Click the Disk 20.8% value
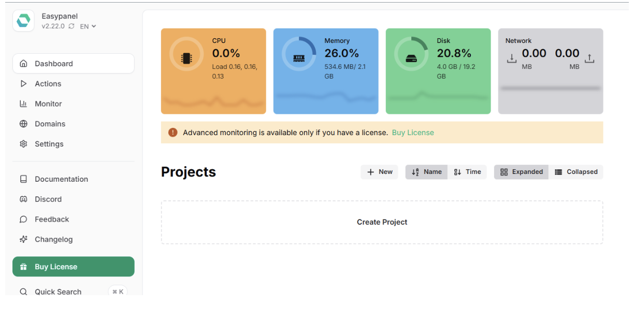Screen dimensions: 634x321 454,53
